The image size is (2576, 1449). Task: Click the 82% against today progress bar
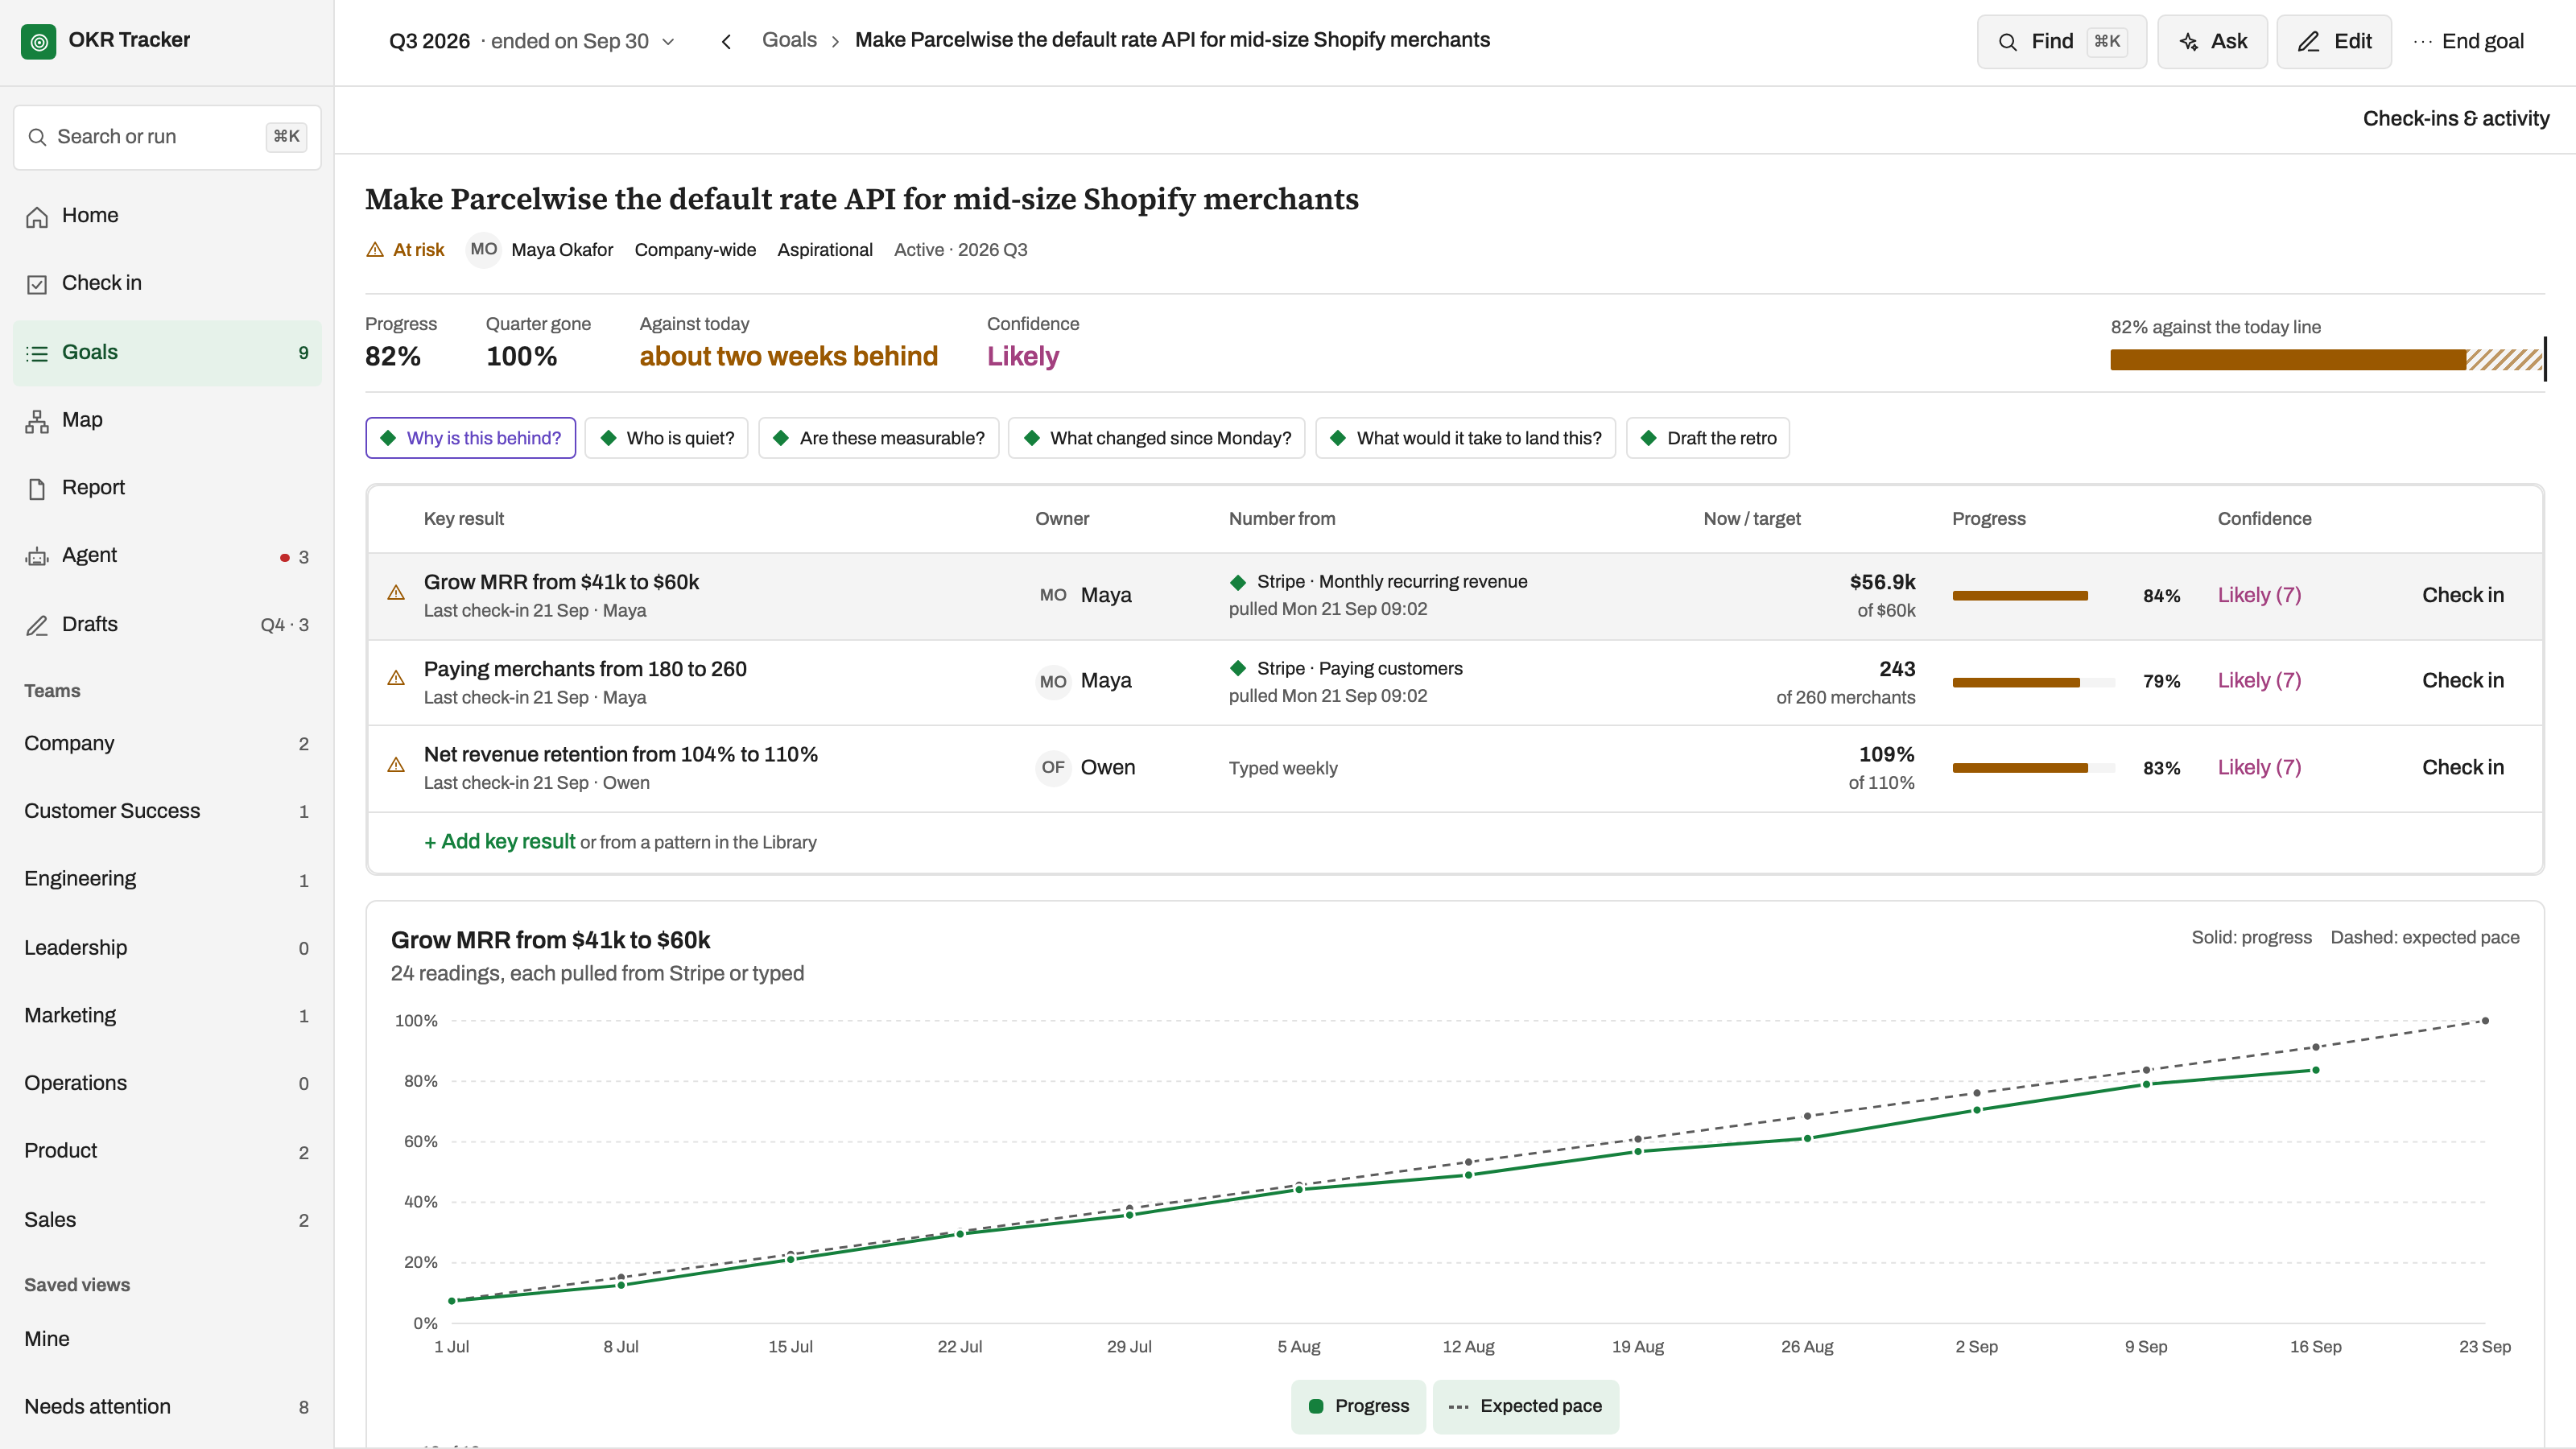pyautogui.click(x=2327, y=360)
